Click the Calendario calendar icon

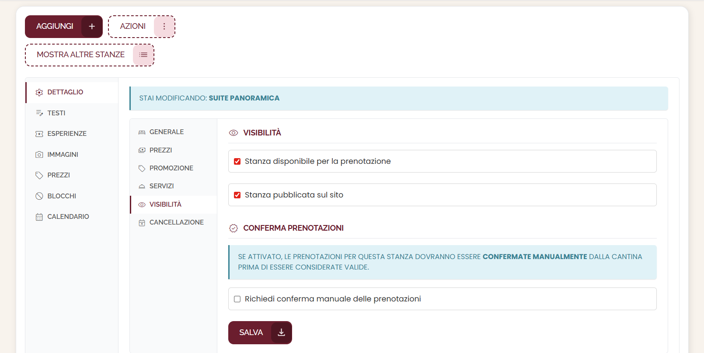(x=39, y=217)
